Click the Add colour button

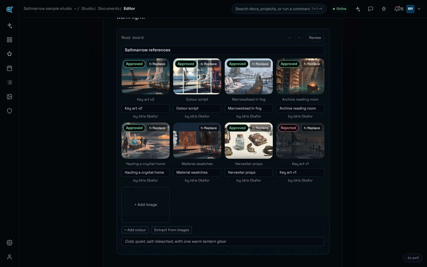pyautogui.click(x=135, y=230)
